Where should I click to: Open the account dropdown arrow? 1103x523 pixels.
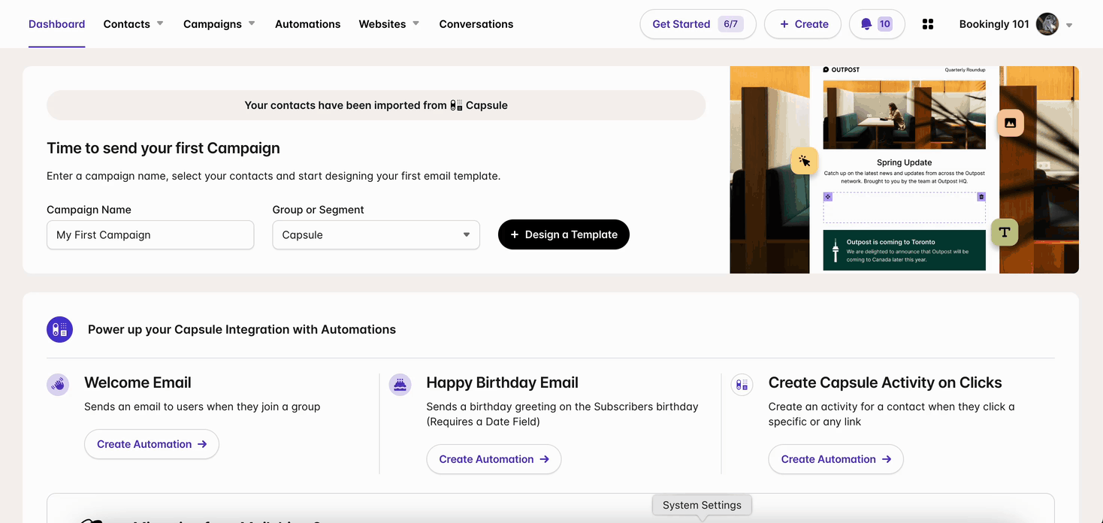1069,25
